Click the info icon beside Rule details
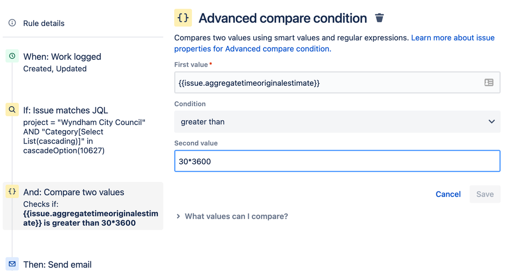510x271 pixels. point(12,23)
